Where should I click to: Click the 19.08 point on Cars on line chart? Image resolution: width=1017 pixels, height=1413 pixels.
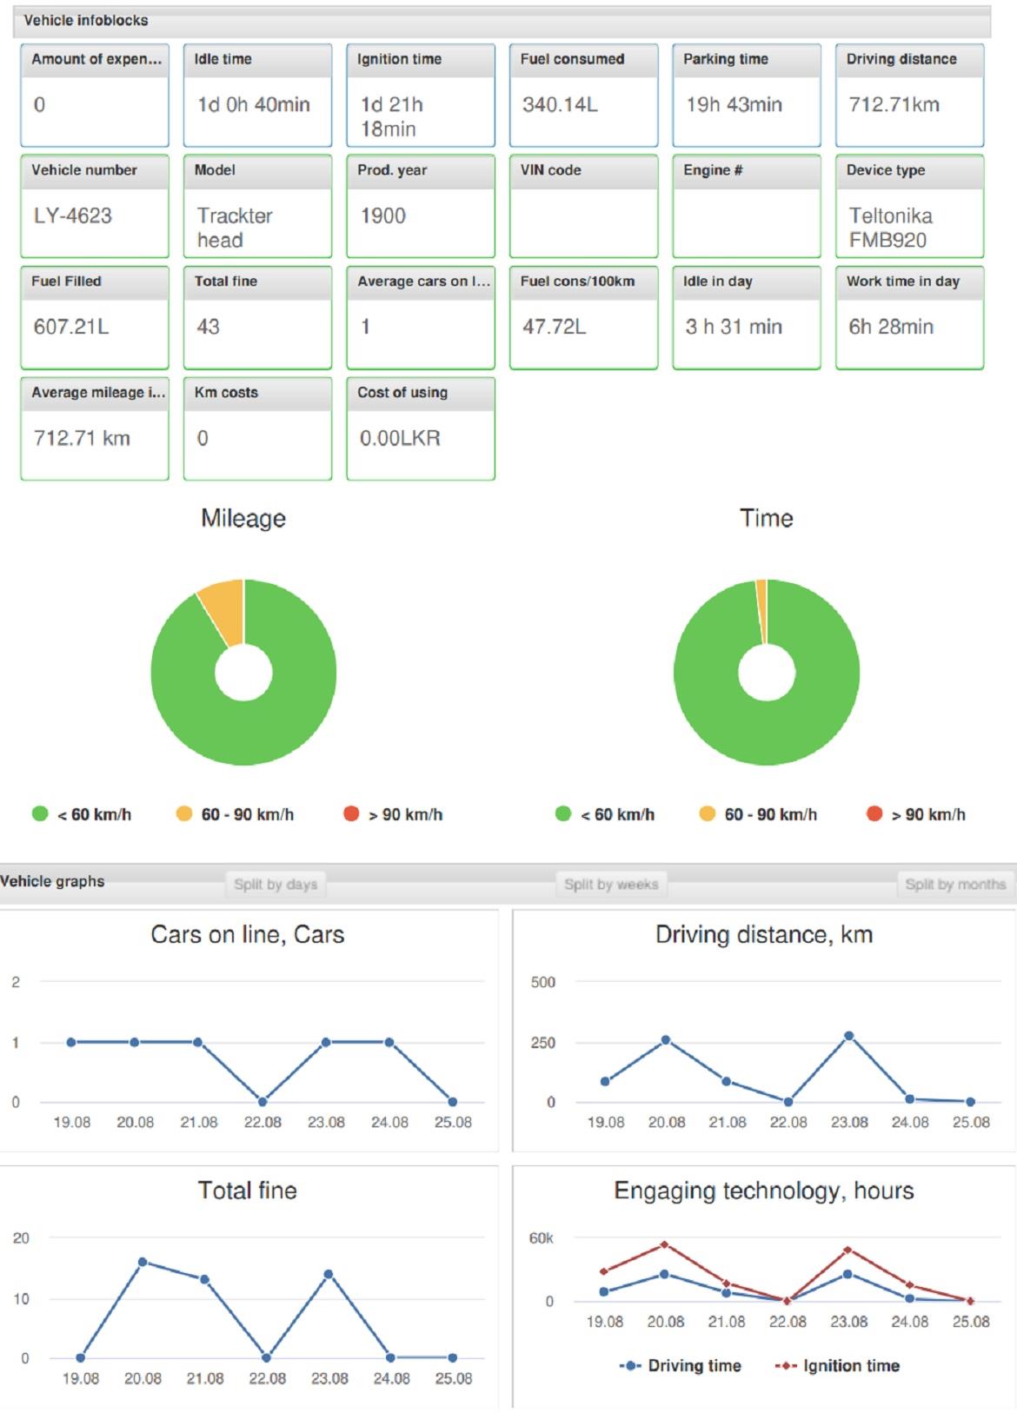[71, 1042]
